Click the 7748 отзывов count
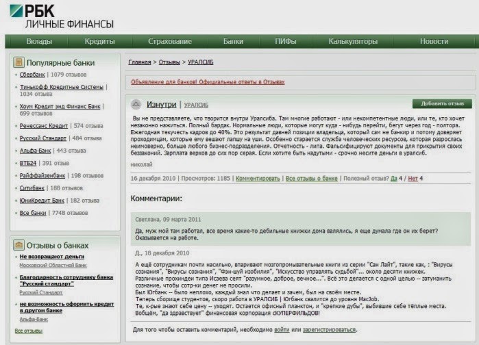Viewport: 479px width, 345px height. (x=70, y=213)
